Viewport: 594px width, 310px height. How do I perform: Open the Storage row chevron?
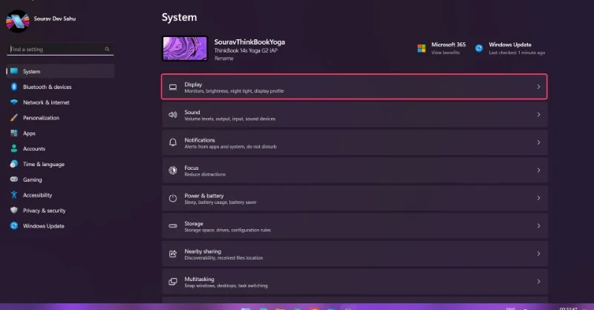(538, 226)
